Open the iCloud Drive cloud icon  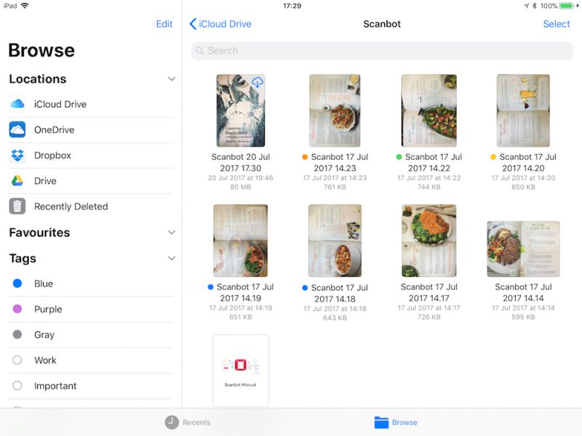17,104
